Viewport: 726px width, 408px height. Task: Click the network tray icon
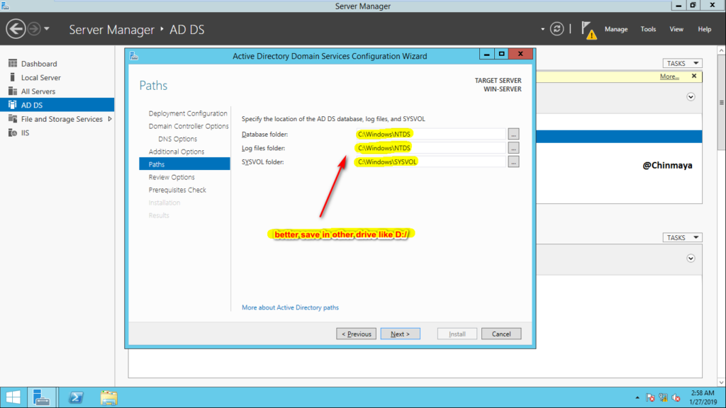point(663,398)
